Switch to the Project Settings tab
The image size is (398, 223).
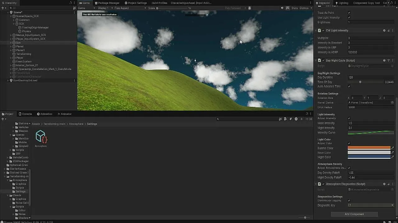[136, 3]
